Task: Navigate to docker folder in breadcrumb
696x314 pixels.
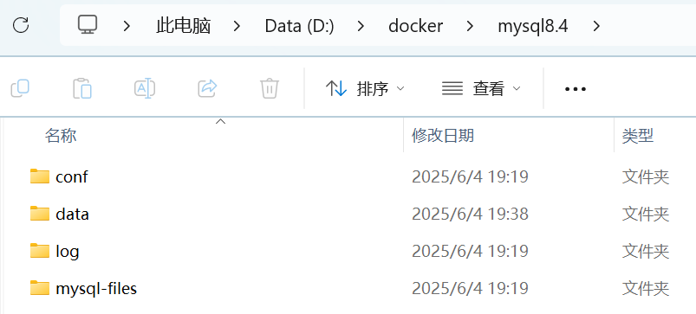Action: (x=415, y=26)
